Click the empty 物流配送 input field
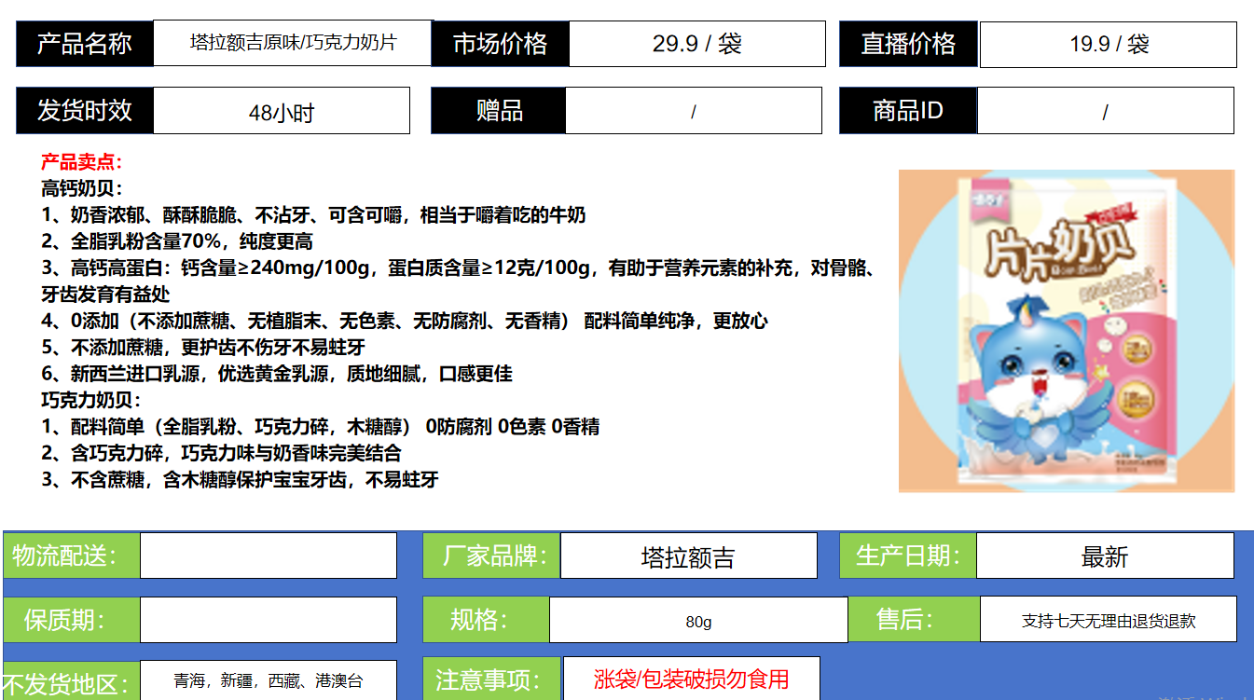The height and width of the screenshot is (700, 1254). point(268,556)
